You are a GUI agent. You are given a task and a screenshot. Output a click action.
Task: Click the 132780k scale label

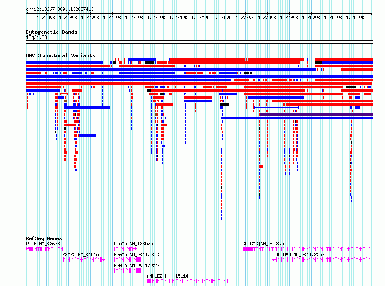pyautogui.click(x=267, y=17)
